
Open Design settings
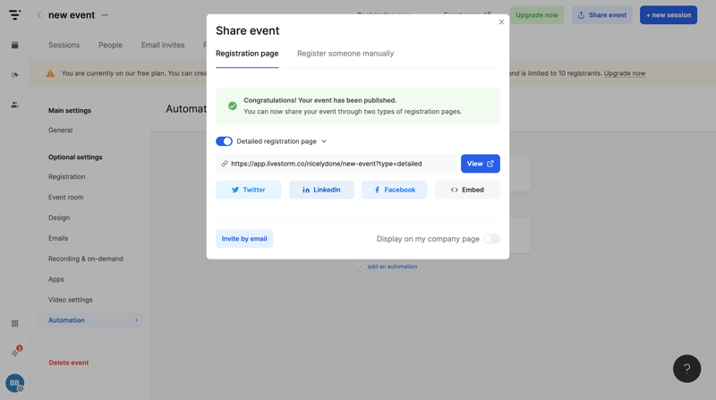[59, 217]
